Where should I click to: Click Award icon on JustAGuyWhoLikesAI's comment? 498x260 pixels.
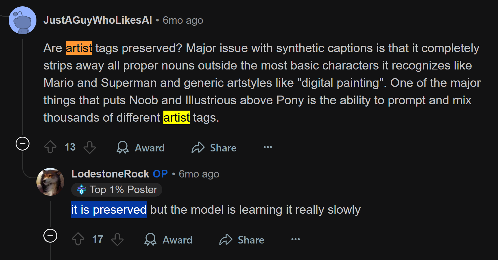pos(123,147)
